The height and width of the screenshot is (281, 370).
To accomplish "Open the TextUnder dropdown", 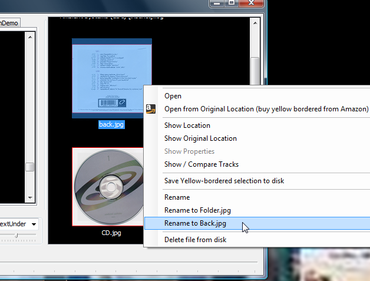I will point(34,224).
